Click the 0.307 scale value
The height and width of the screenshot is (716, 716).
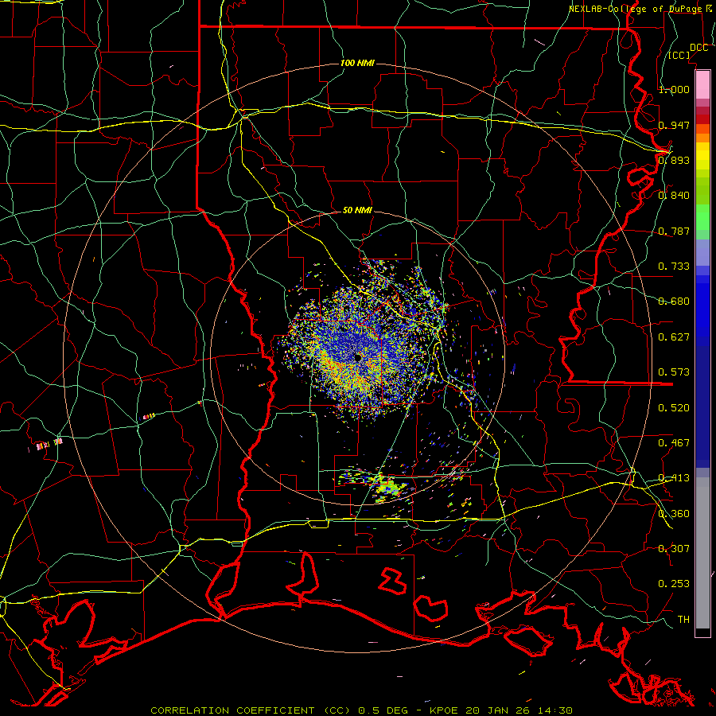(674, 549)
